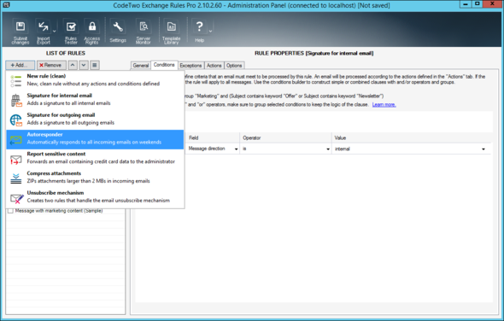Screen dimensions: 504x321
Task: Open the Import Export tool
Action: (44, 32)
